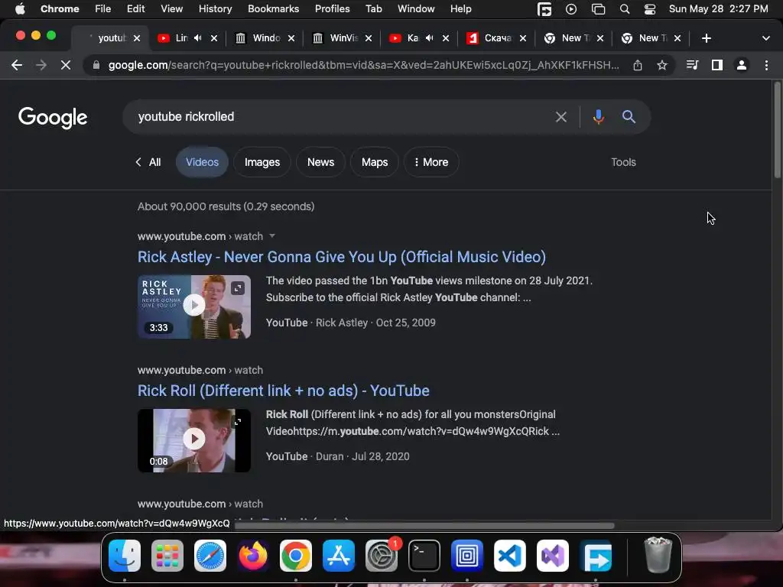Click inside the 'youtube rickrolled' search field
This screenshot has width=783, height=587.
(340, 117)
